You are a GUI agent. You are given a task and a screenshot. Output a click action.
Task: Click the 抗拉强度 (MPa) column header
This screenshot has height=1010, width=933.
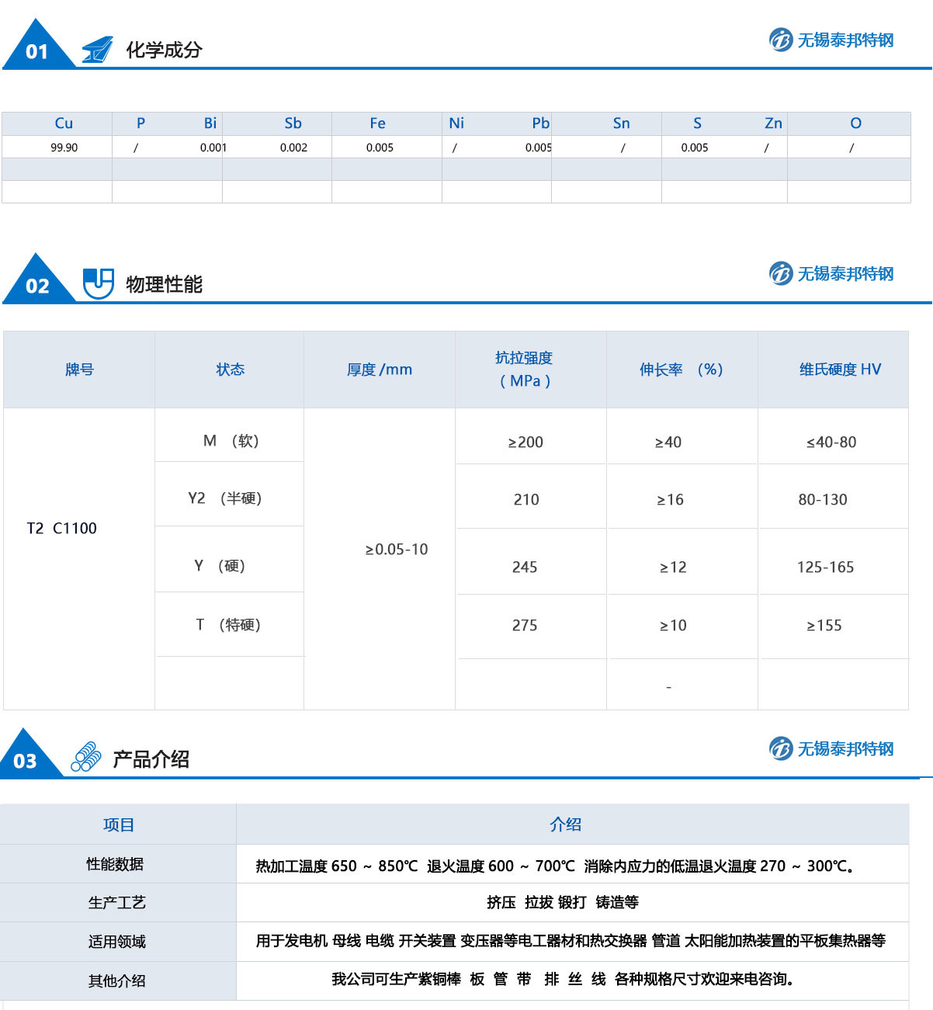pos(525,370)
